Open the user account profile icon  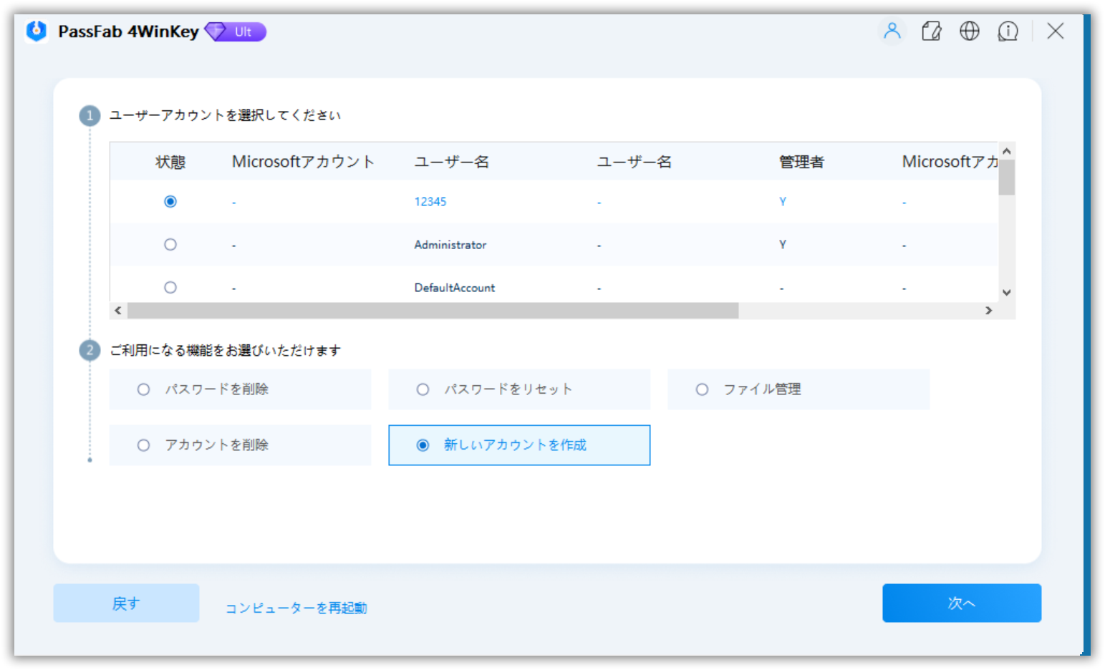pyautogui.click(x=892, y=31)
